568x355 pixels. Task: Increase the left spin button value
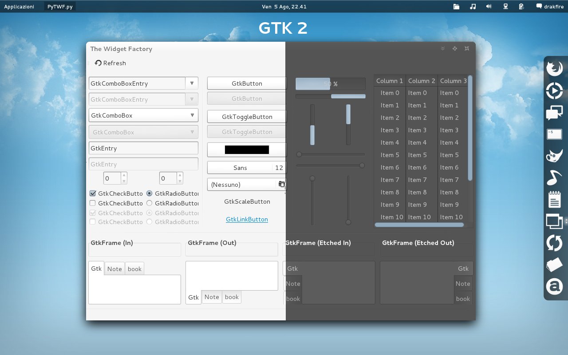(x=124, y=175)
